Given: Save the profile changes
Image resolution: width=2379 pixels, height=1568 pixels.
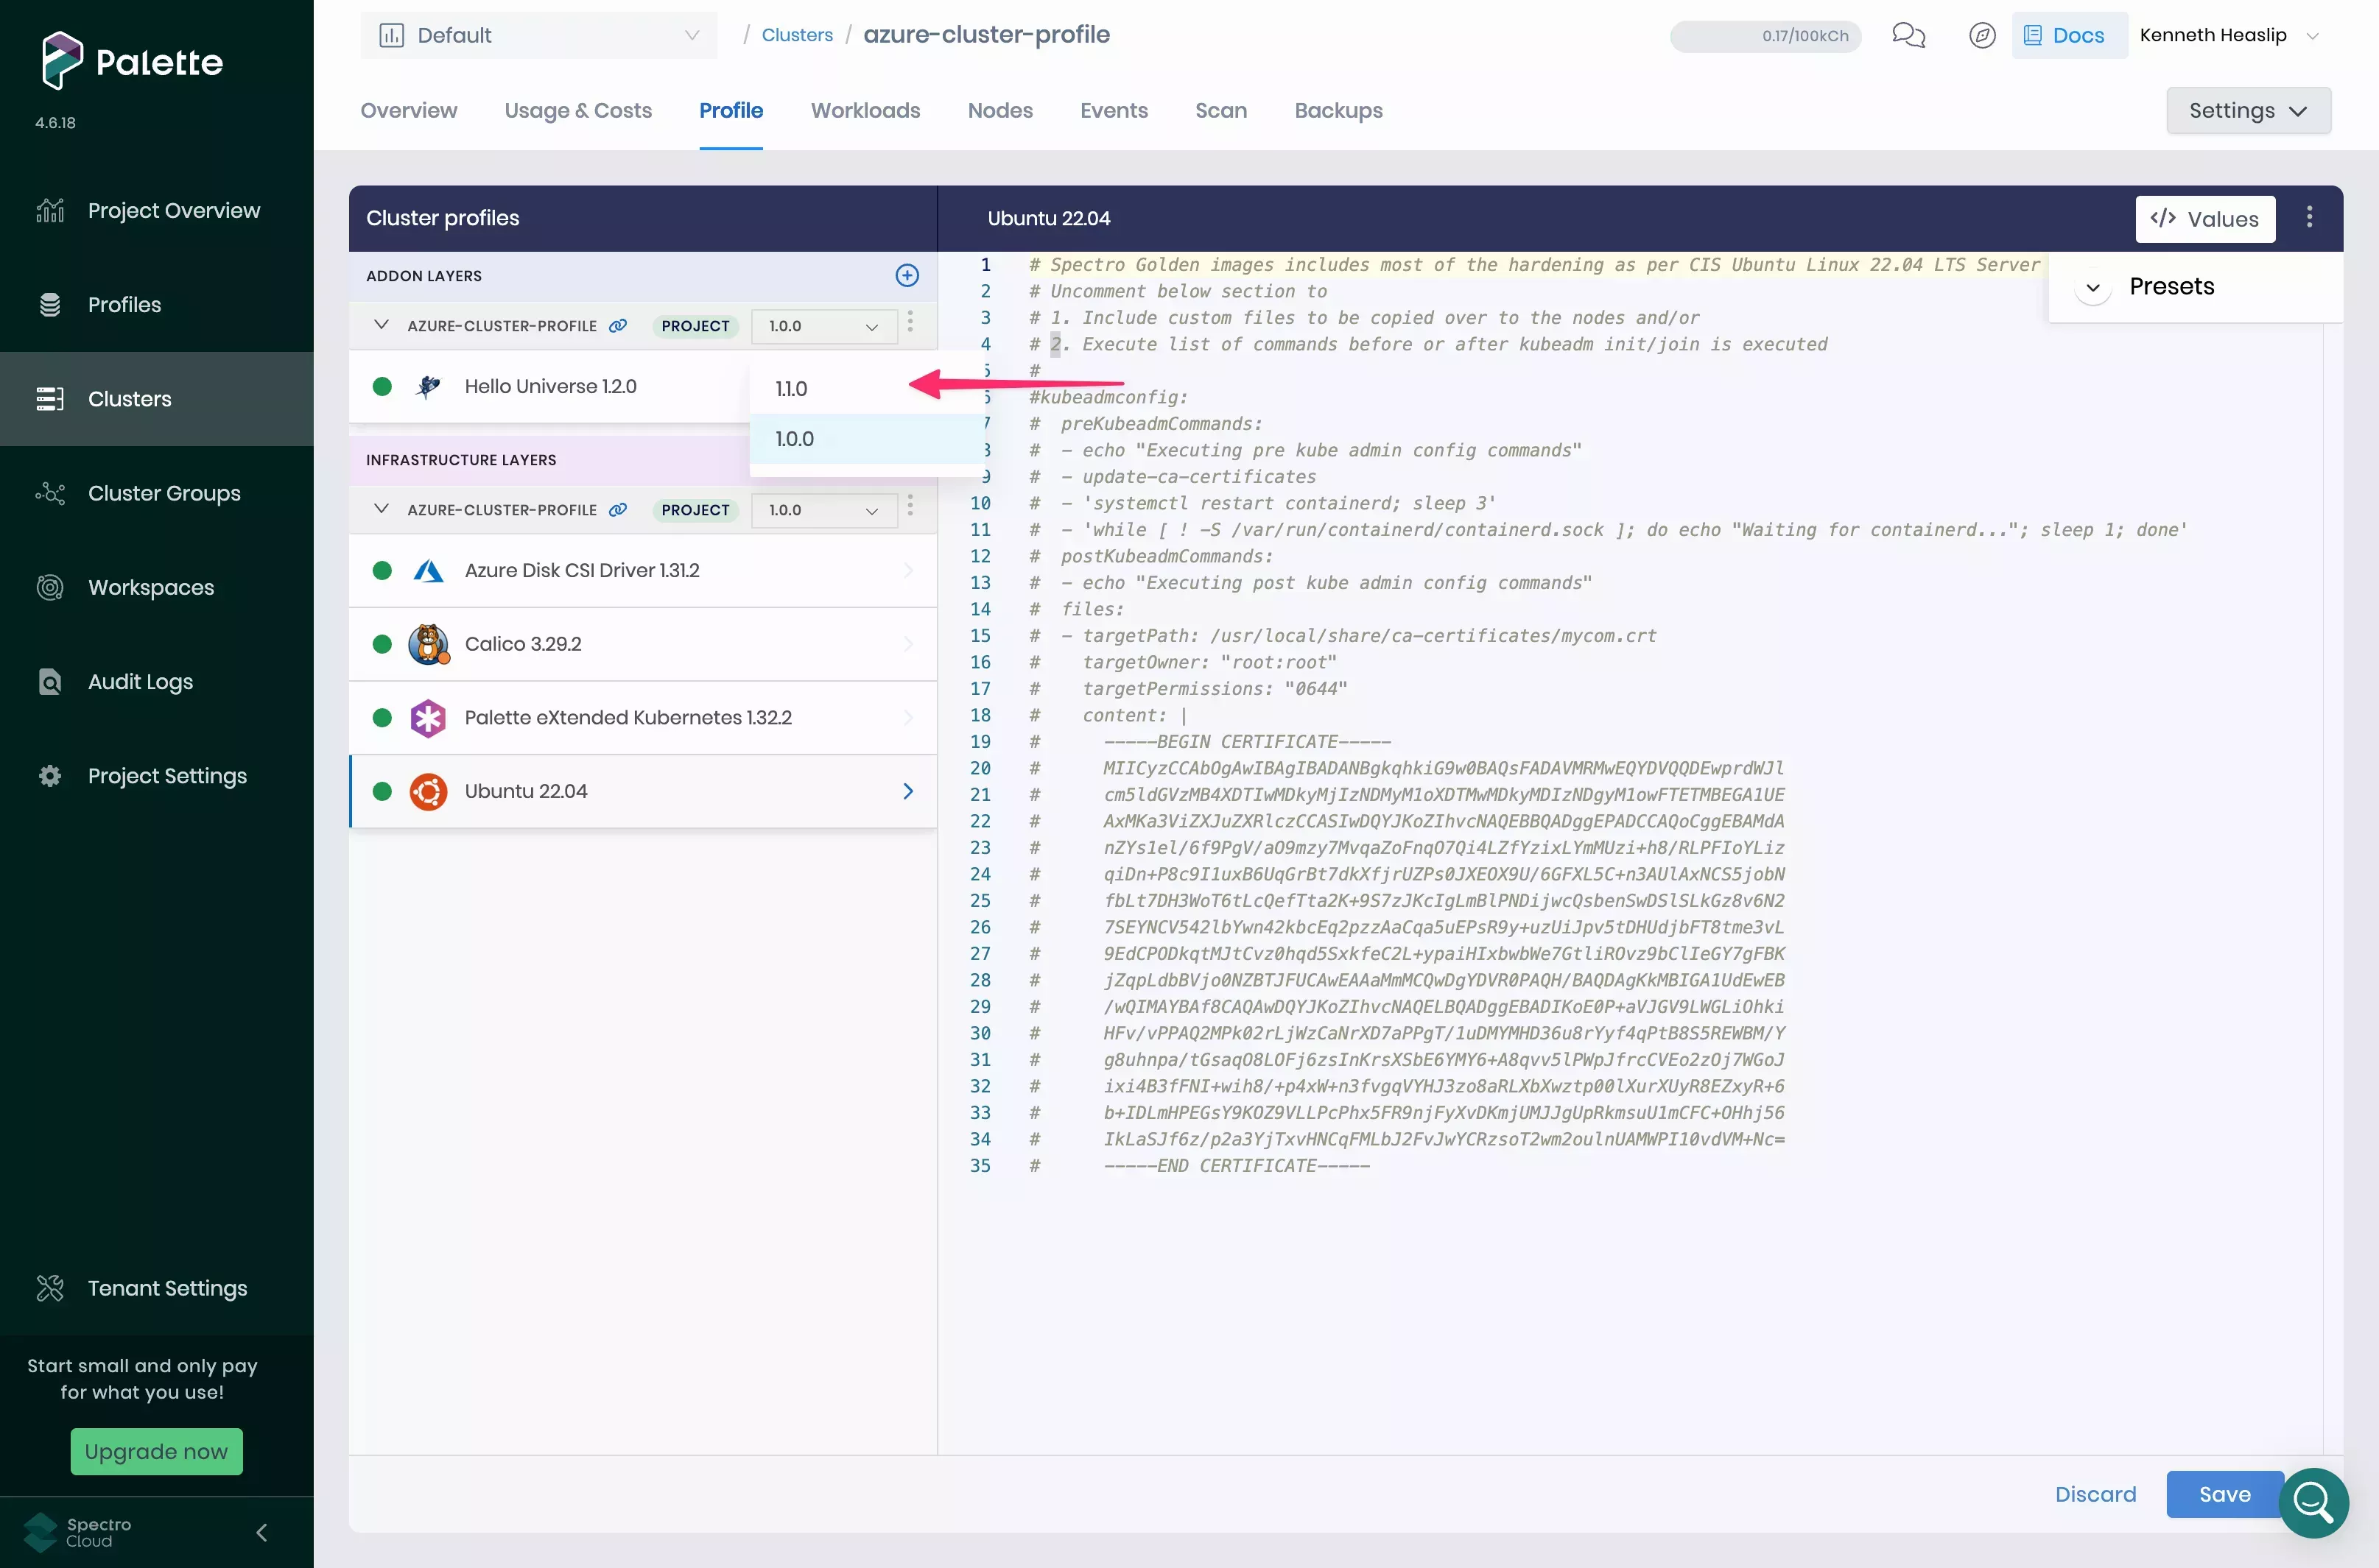Looking at the screenshot, I should point(2222,1493).
